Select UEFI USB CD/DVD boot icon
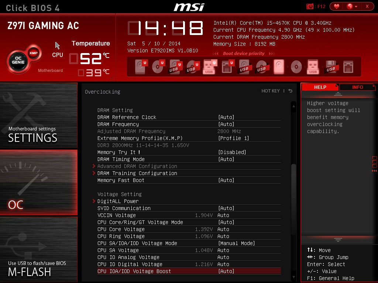The image size is (378, 283). pos(193,67)
